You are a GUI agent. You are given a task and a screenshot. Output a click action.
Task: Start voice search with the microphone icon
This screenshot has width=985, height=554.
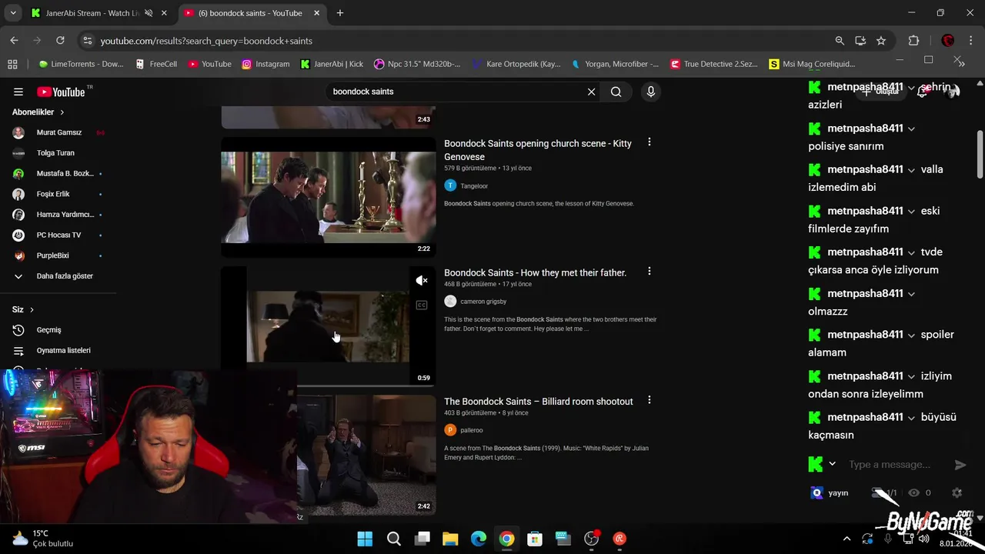pos(651,92)
